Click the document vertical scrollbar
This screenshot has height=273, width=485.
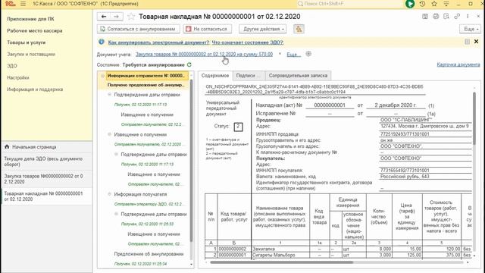474,118
